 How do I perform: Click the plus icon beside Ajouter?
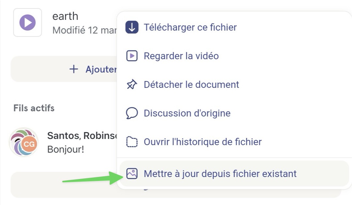coord(74,69)
